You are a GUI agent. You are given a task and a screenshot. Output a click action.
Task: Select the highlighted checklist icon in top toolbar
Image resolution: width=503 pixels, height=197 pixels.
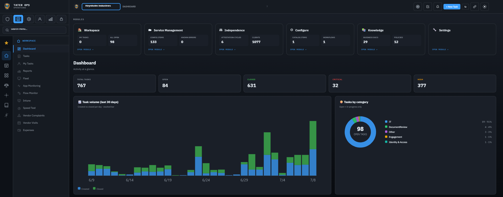(x=18, y=19)
